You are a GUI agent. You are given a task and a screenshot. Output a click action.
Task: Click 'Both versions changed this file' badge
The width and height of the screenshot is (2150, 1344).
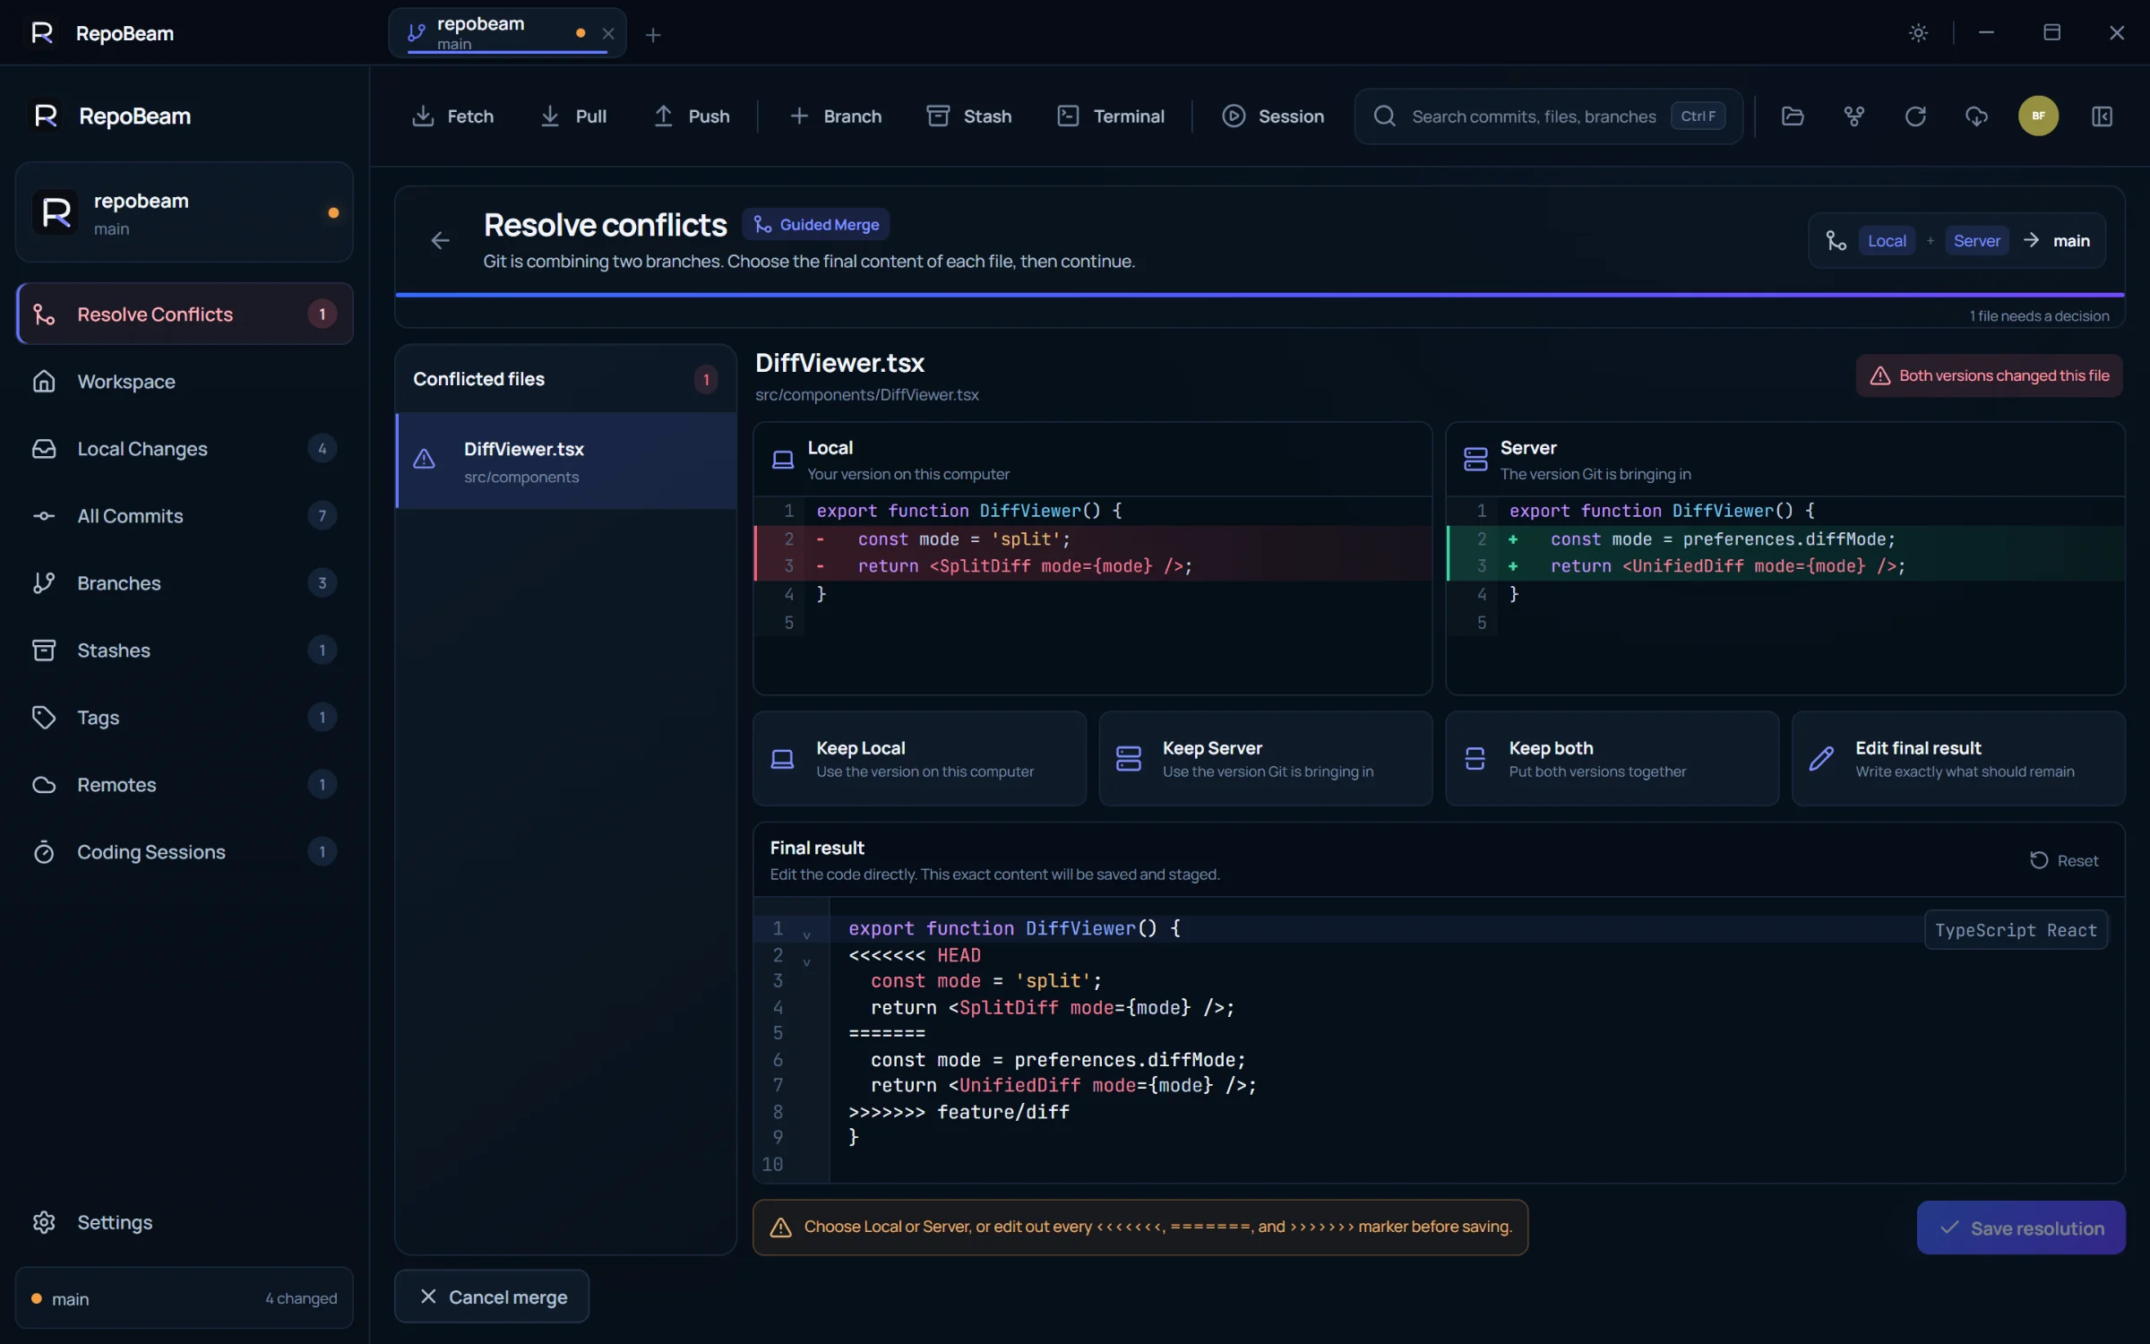coord(1989,375)
